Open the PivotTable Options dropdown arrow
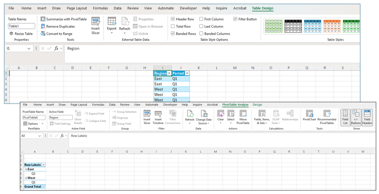Viewport: 379px width, 194px height. click(43, 124)
